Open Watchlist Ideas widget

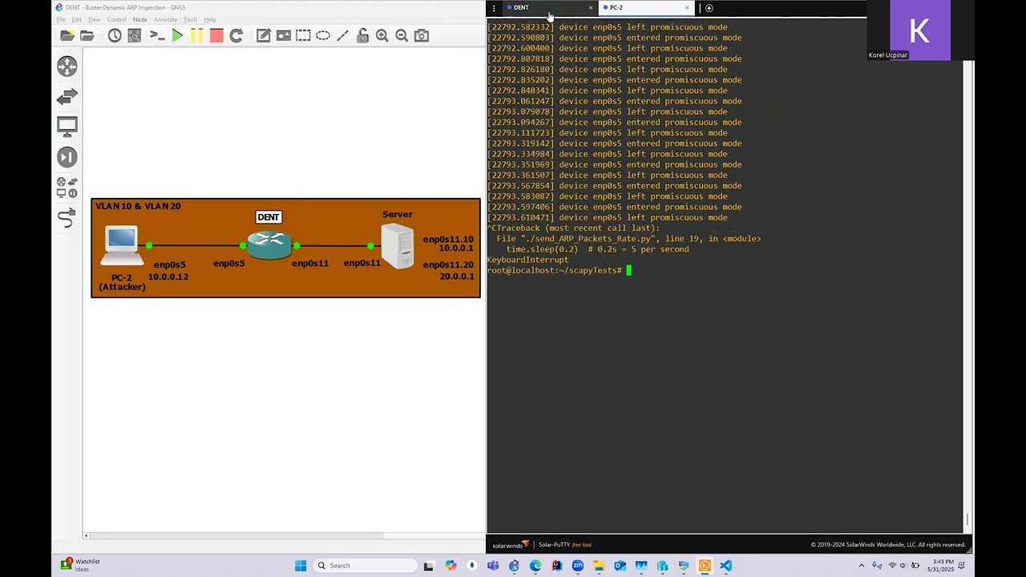click(82, 566)
